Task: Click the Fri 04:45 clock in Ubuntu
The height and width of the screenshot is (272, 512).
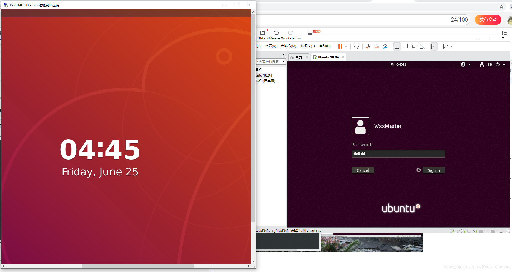Action: point(398,64)
